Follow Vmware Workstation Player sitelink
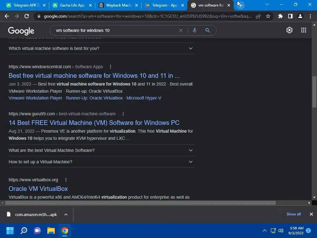 (x=35, y=98)
